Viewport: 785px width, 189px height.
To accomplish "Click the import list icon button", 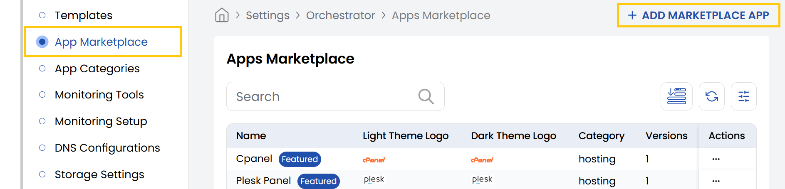I will point(676,96).
